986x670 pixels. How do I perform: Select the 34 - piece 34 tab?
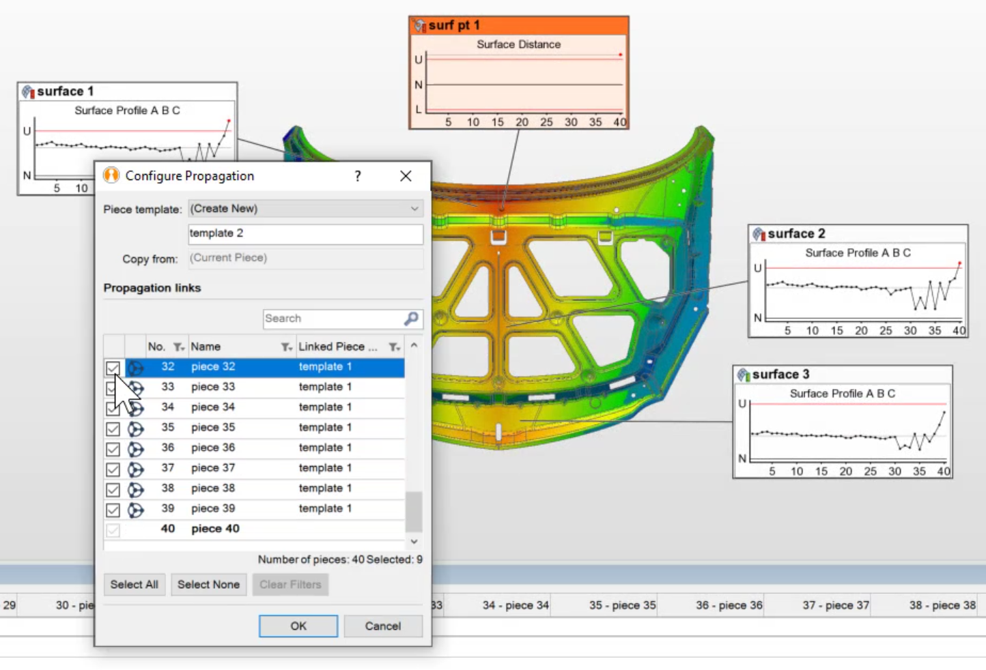point(516,605)
